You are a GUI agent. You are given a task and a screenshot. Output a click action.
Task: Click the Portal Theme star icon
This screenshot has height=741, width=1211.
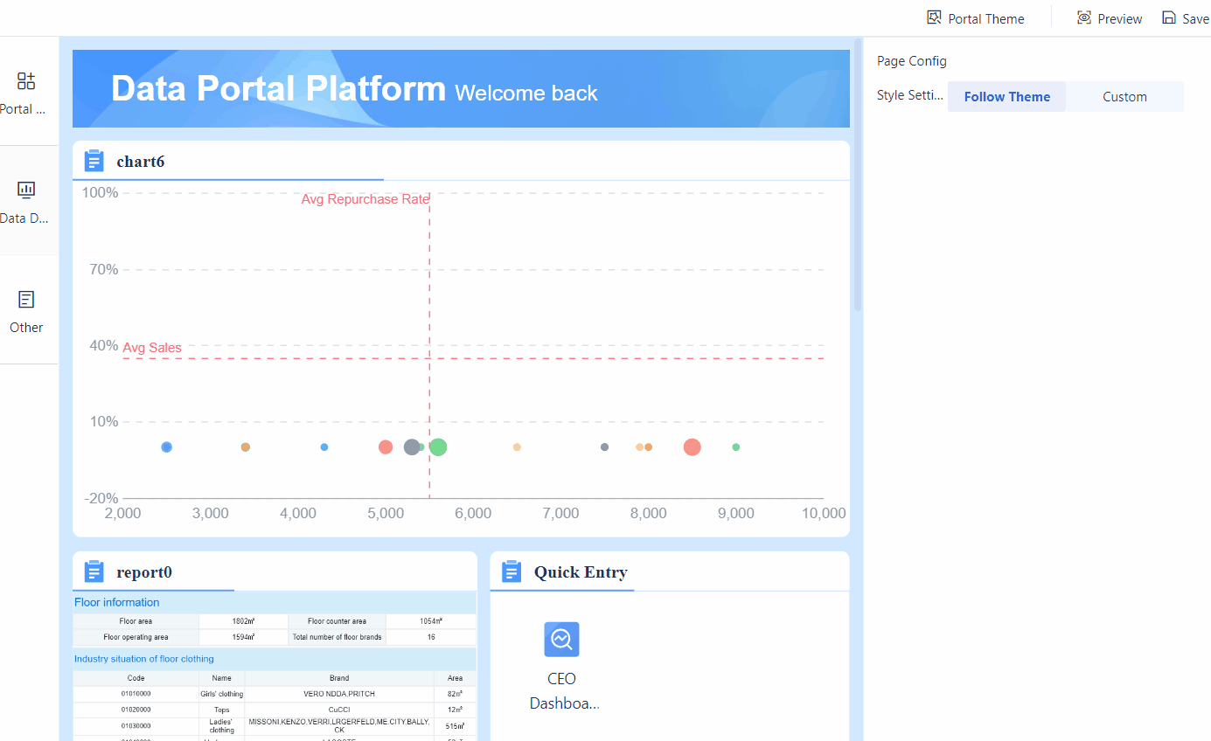[x=933, y=17]
